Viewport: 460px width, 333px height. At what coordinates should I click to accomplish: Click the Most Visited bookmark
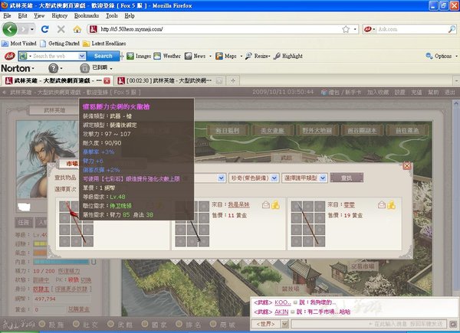pyautogui.click(x=19, y=44)
